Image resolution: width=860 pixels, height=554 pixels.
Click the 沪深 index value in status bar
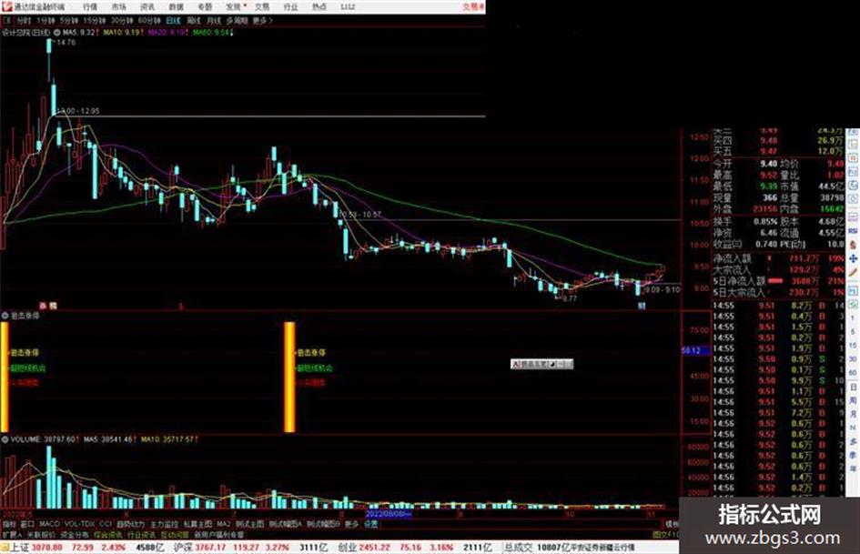pos(212,548)
